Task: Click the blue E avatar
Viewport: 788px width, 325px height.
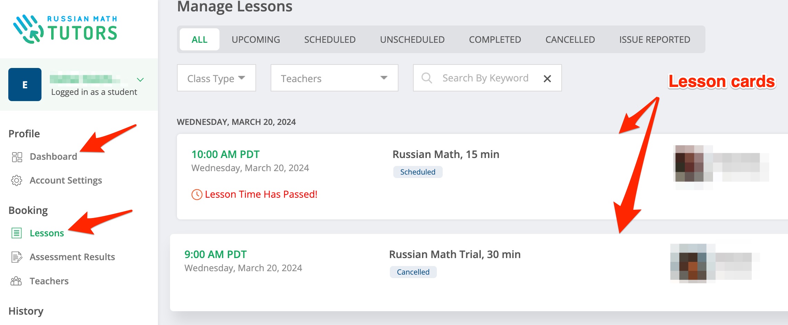Action: [25, 85]
